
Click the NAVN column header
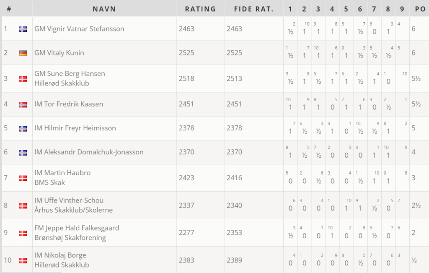coord(104,9)
